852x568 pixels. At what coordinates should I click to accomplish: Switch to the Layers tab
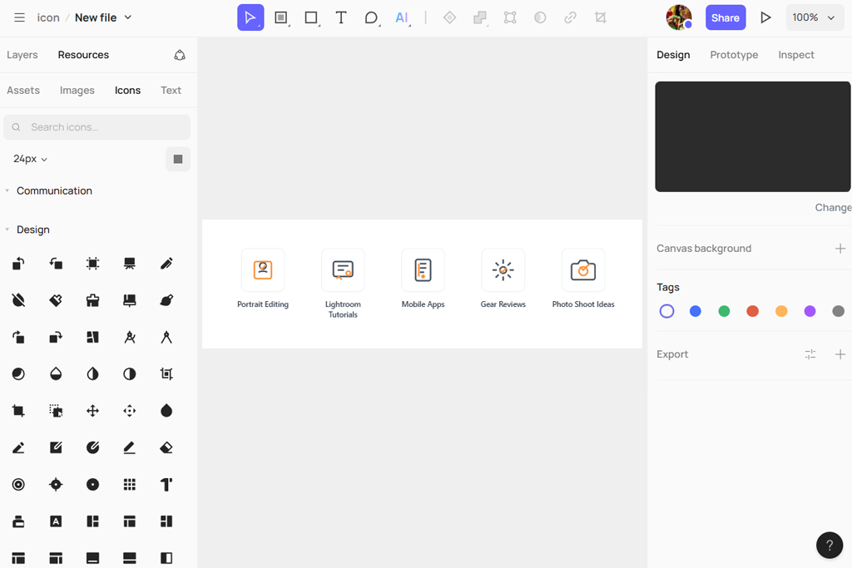click(x=22, y=55)
